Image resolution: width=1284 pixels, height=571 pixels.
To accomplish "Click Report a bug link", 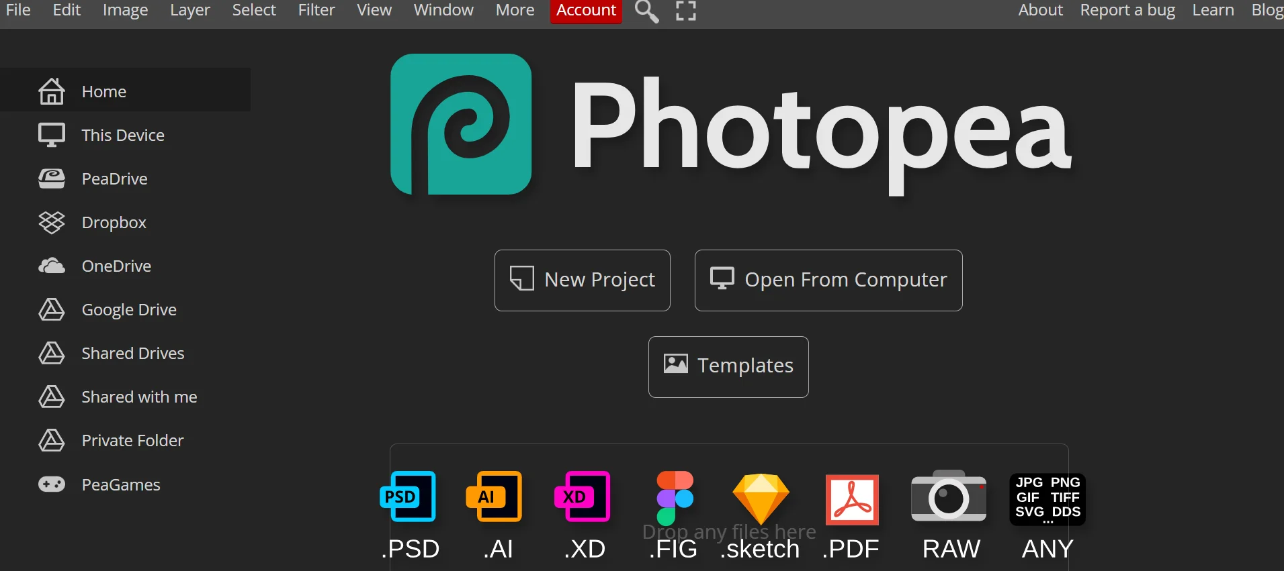I will pyautogui.click(x=1127, y=10).
